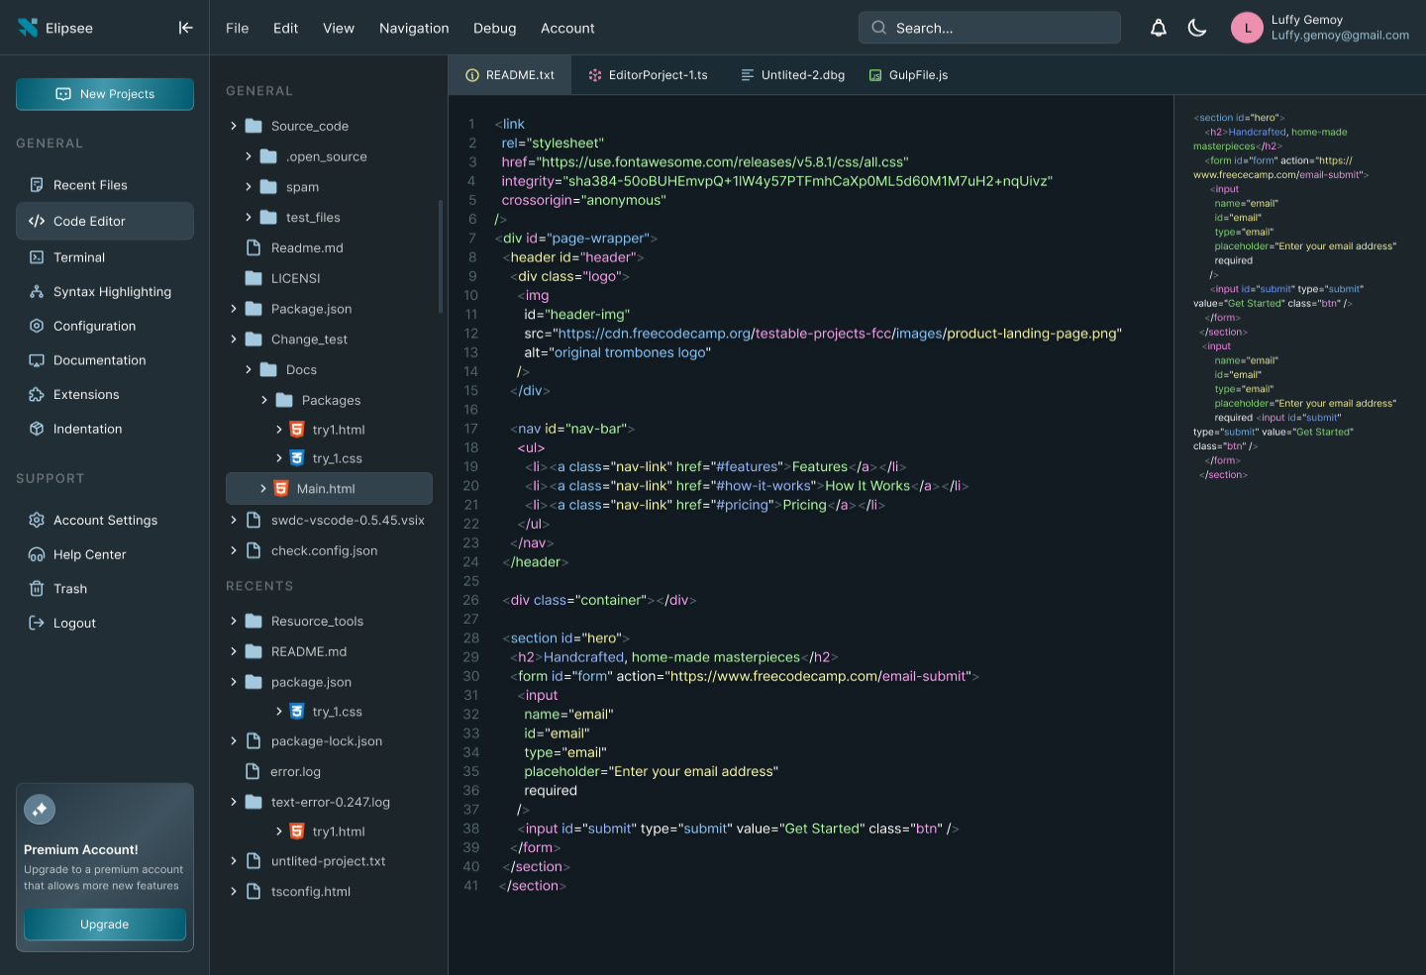The image size is (1426, 975).
Task: Click the Trash bin icon
Action: click(37, 589)
